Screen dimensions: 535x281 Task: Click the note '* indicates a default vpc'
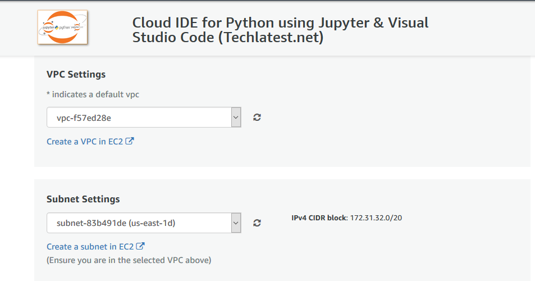click(x=93, y=94)
